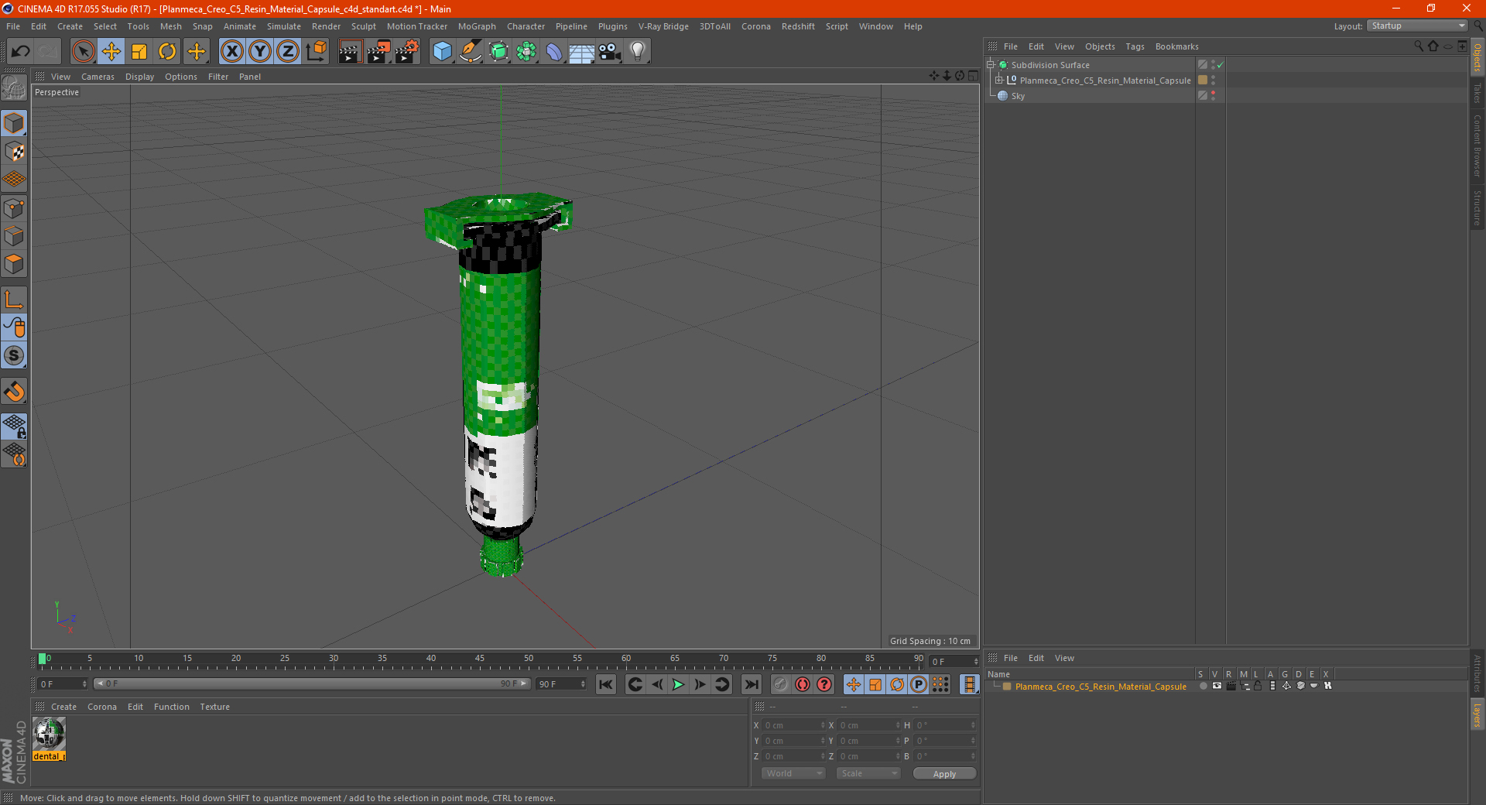This screenshot has height=805, width=1486.
Task: Add a Light object
Action: (638, 52)
